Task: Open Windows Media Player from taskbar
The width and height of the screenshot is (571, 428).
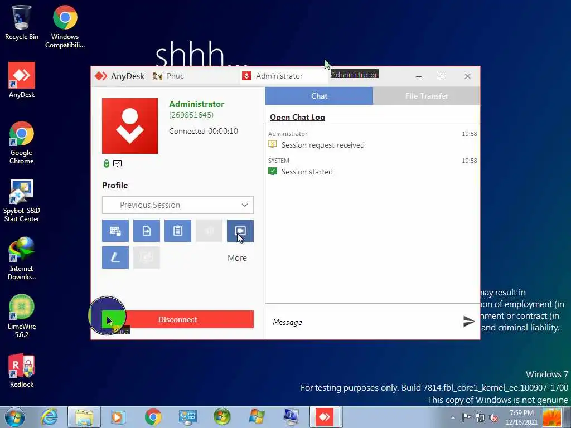Action: pyautogui.click(x=118, y=417)
